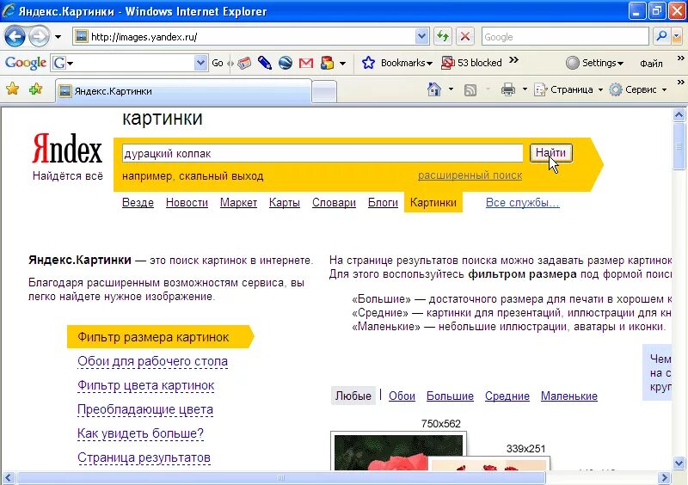Click the Home page icon
The image size is (688, 485).
tap(434, 89)
